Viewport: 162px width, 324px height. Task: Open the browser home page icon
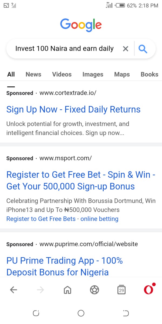click(x=67, y=290)
